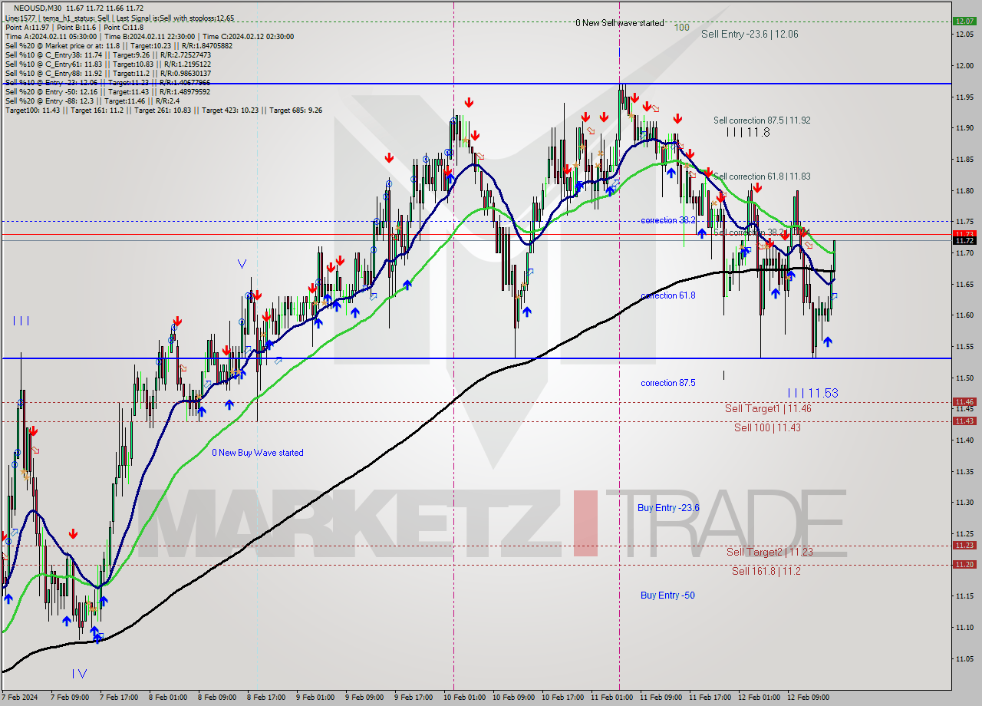Viewport: 982px width, 706px height.
Task: Click blue 'correction 38.2' label
Action: [x=668, y=220]
